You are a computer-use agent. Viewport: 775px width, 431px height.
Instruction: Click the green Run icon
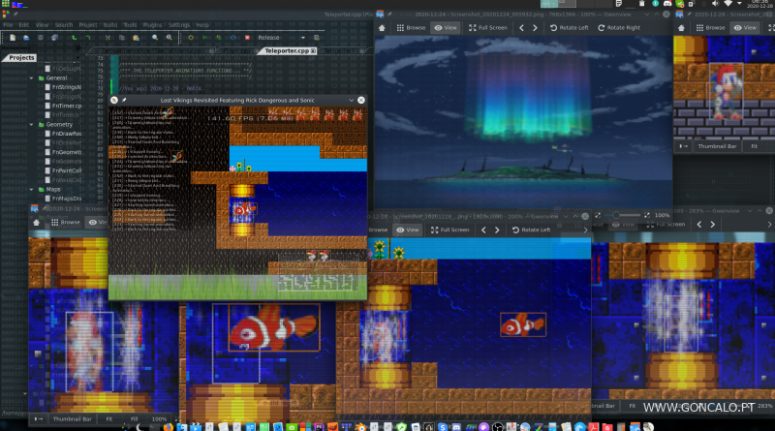click(204, 38)
